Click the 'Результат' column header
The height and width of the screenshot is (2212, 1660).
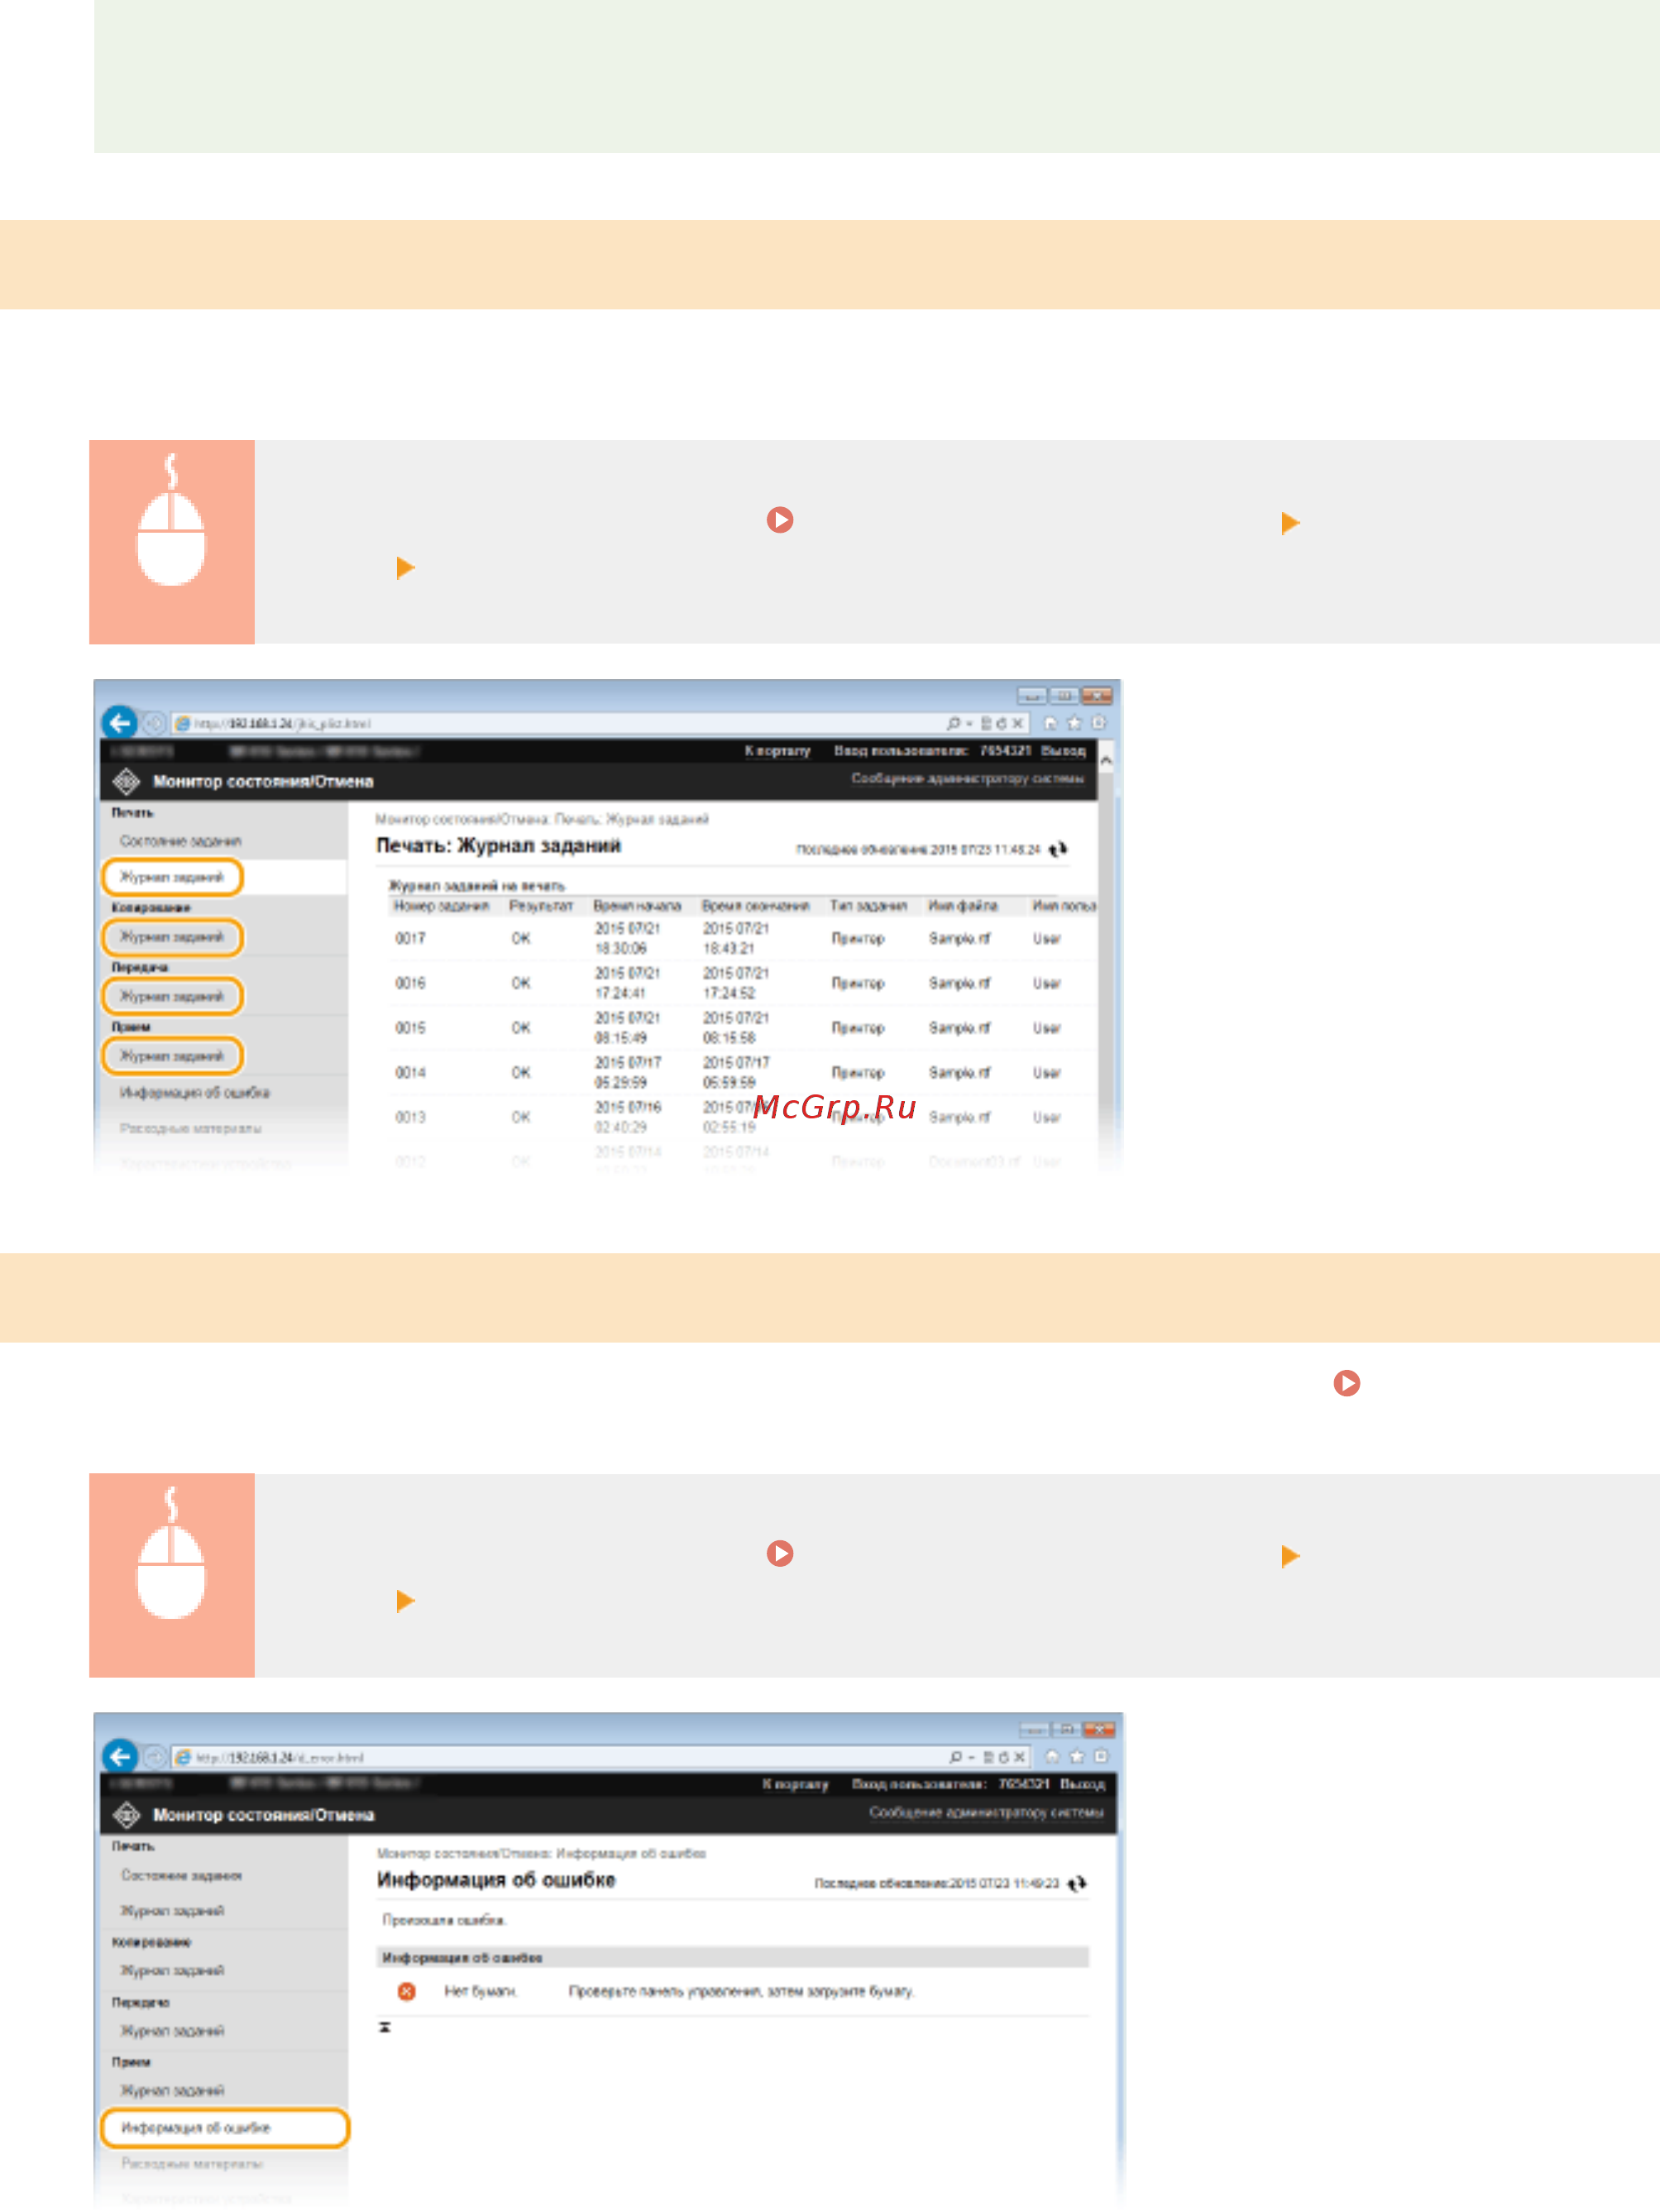(x=541, y=905)
